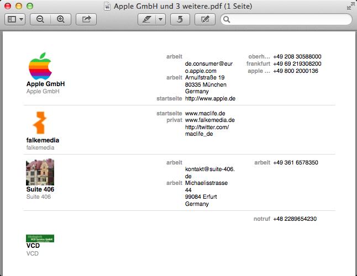
Task: Select phone number +49 69 219308200
Action: point(297,63)
